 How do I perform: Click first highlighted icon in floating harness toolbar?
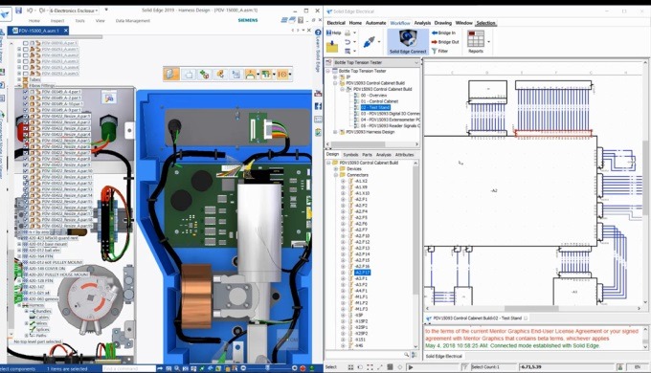[171, 75]
